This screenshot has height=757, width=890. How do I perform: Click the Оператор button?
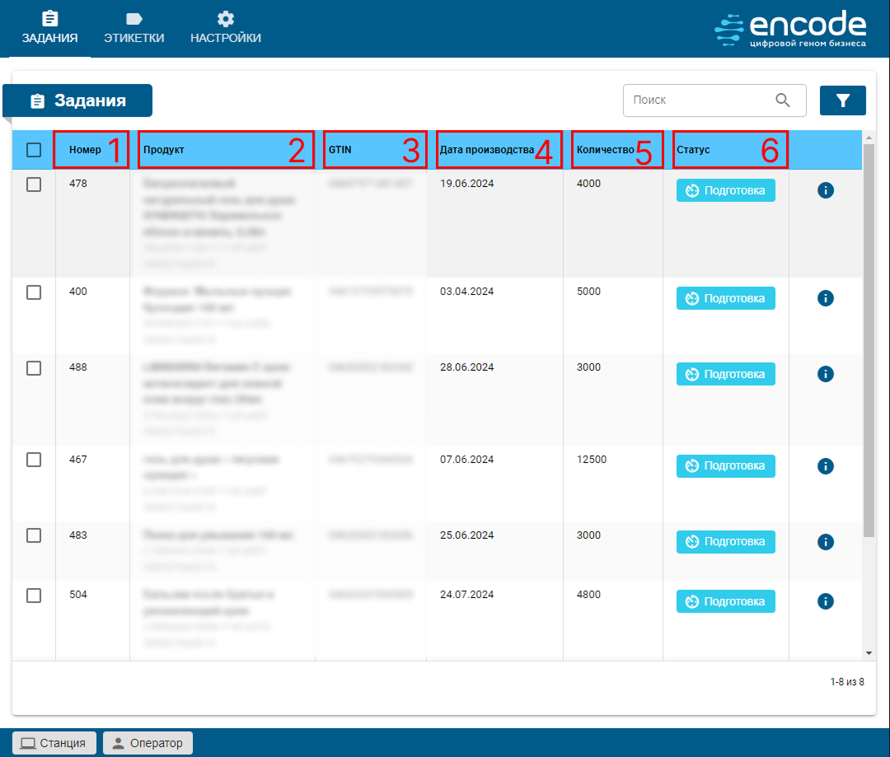(x=148, y=743)
